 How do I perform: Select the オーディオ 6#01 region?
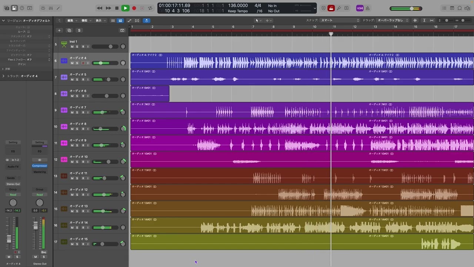(150, 93)
